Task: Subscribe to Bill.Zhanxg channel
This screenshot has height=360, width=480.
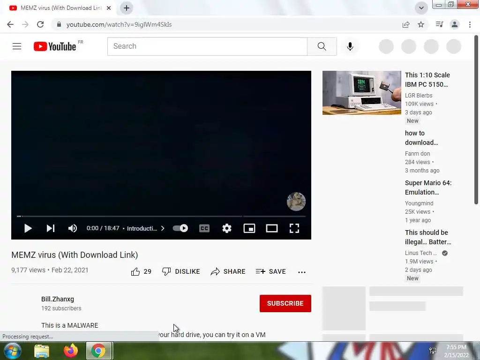Action: pos(285,303)
